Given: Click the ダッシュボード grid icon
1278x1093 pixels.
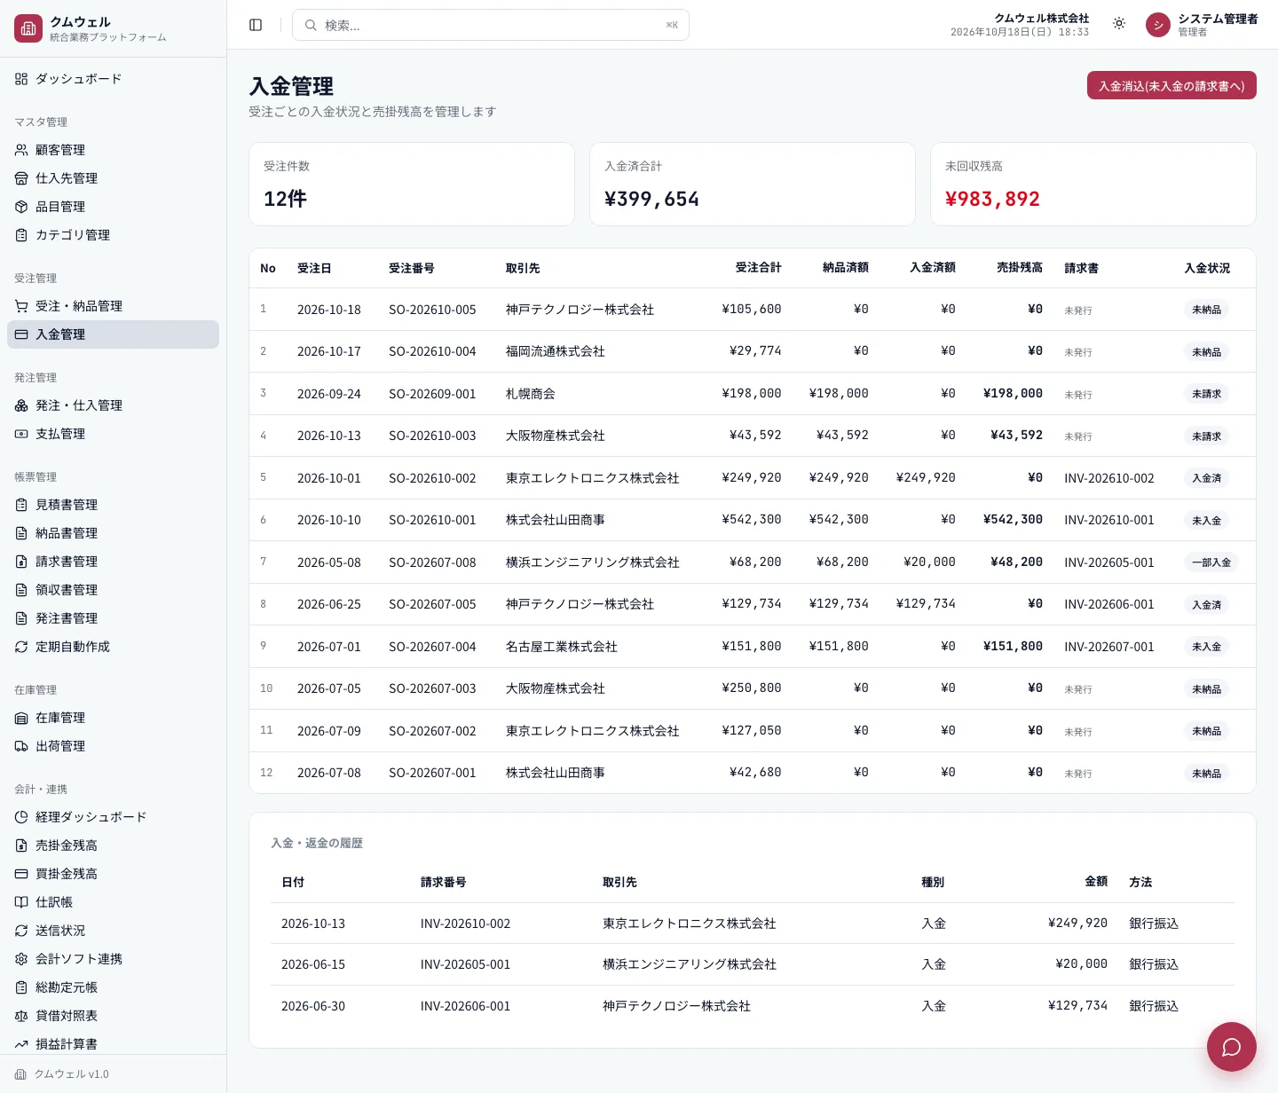Looking at the screenshot, I should coord(21,79).
